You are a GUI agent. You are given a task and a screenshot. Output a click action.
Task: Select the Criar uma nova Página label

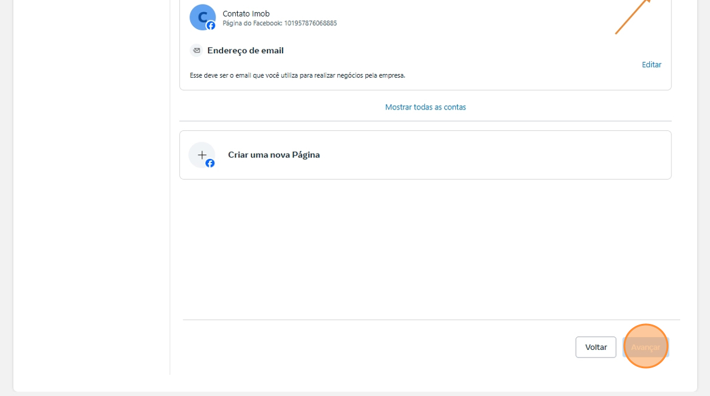pos(274,155)
